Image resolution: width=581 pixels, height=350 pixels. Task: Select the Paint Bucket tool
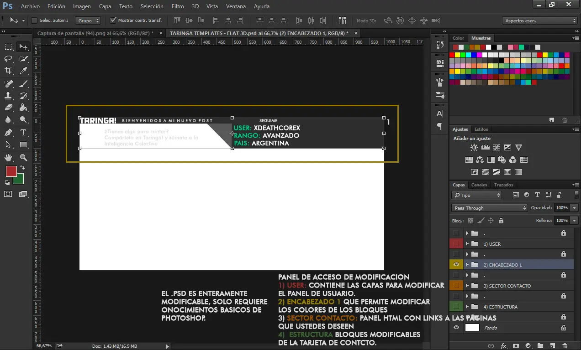[23, 108]
